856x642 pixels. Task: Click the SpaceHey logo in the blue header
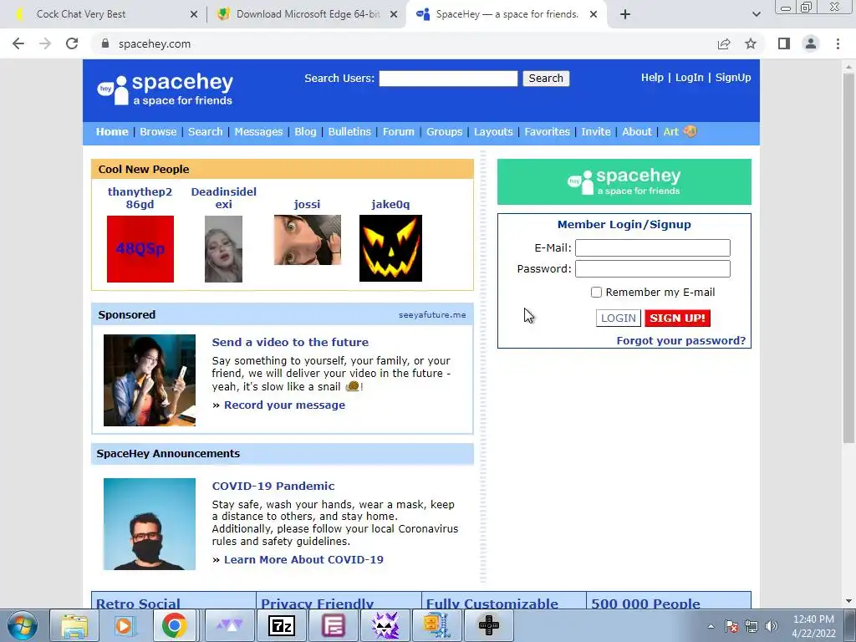coord(165,89)
